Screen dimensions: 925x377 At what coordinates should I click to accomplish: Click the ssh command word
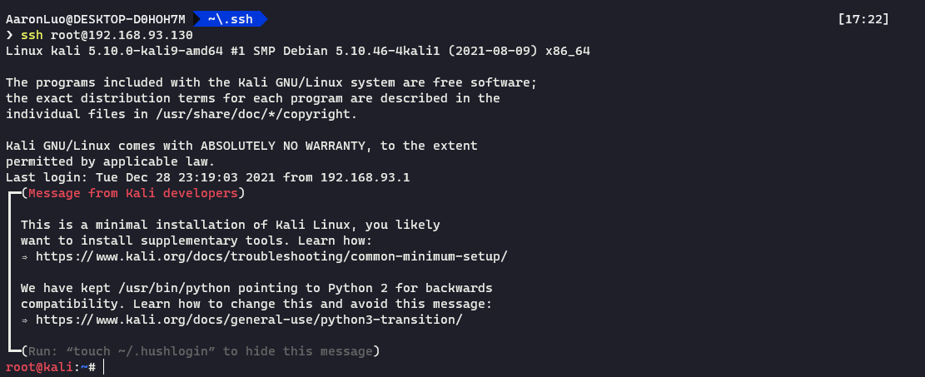(x=32, y=36)
